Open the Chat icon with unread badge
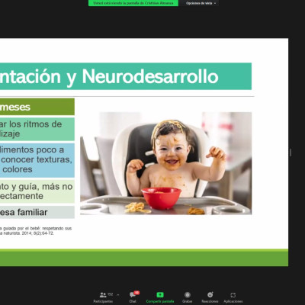This screenshot has width=305, height=305. [x=133, y=295]
